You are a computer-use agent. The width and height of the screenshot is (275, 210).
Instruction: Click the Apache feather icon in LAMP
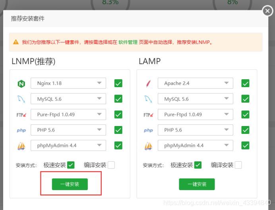point(149,83)
